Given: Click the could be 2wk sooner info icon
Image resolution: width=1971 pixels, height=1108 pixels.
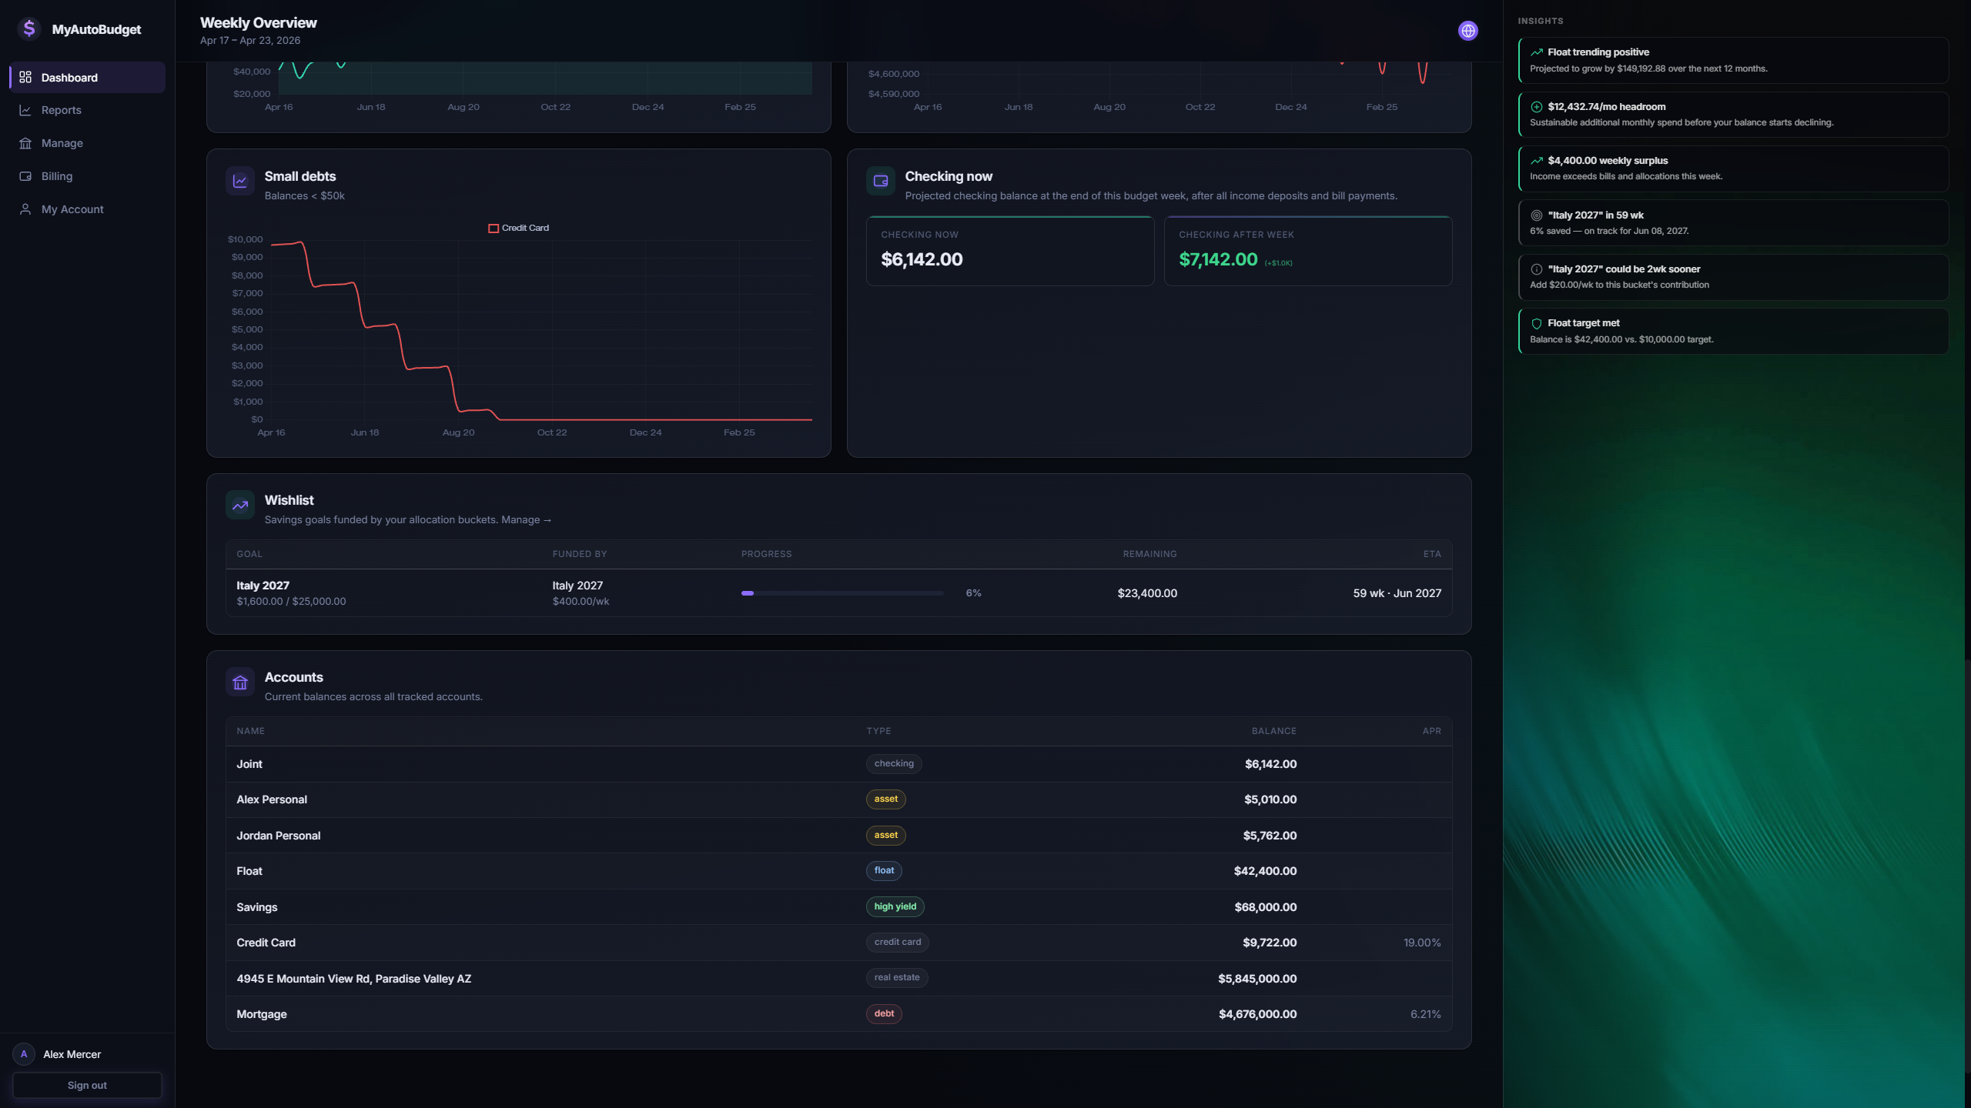Looking at the screenshot, I should click(x=1537, y=269).
